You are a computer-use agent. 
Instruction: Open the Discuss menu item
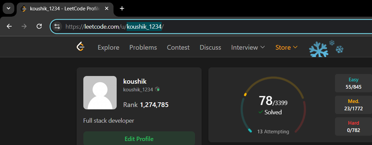210,47
